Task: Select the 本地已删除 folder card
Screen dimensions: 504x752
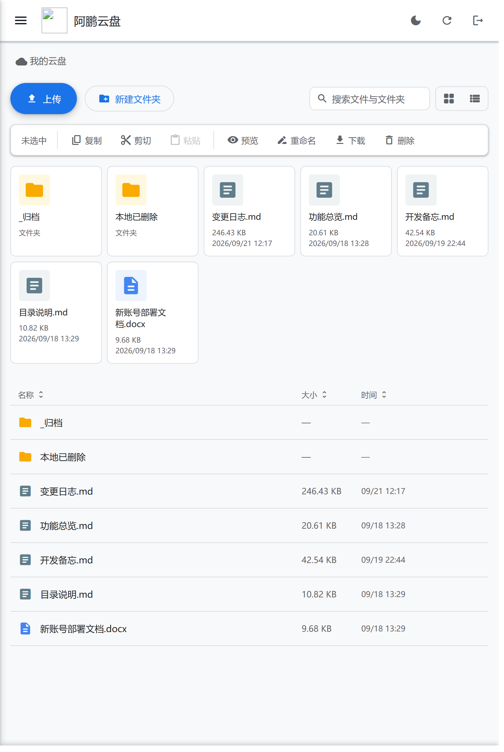Action: [x=153, y=211]
